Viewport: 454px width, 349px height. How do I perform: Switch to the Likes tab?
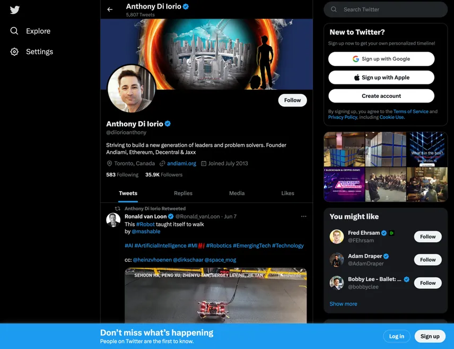tap(287, 193)
